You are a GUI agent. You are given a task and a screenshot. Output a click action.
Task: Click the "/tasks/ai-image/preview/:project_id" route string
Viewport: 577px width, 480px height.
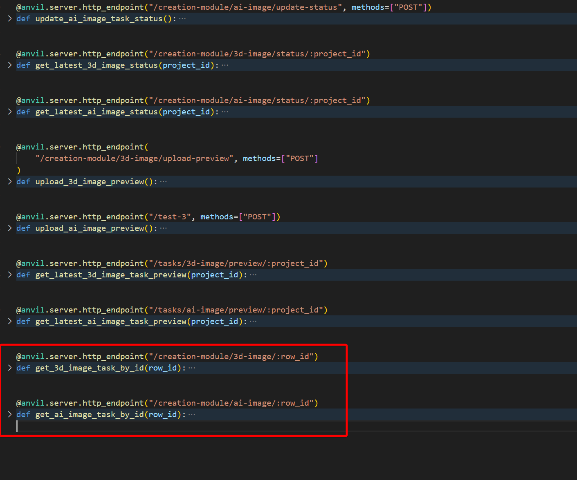236,310
